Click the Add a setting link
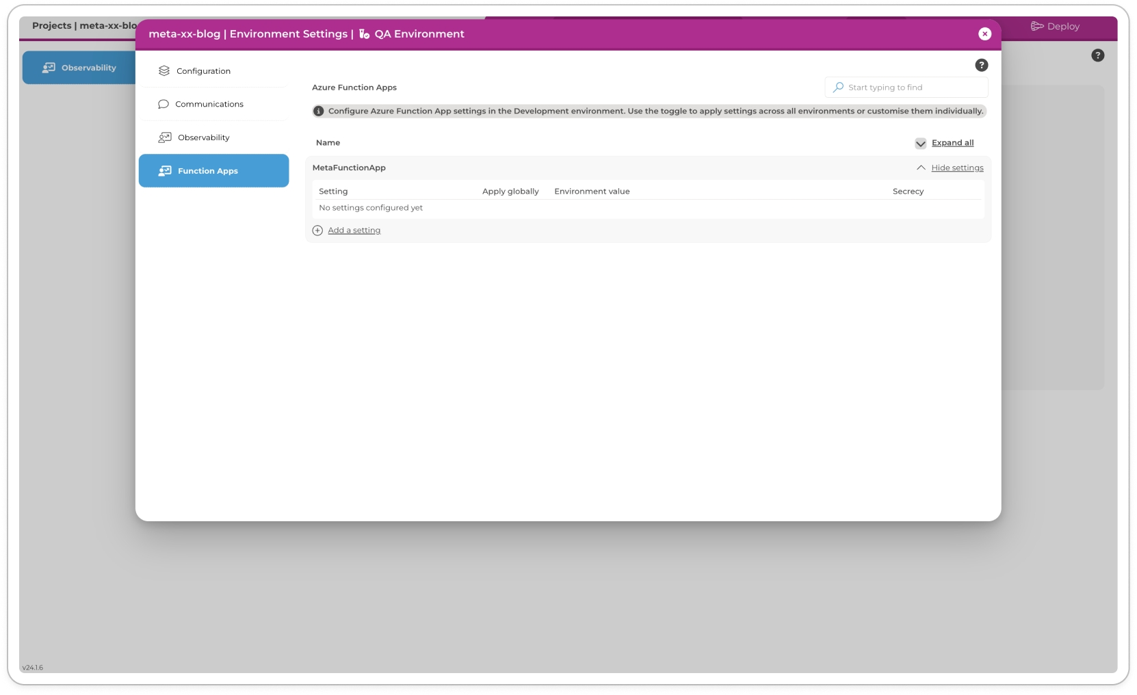The width and height of the screenshot is (1137, 695). click(x=354, y=231)
